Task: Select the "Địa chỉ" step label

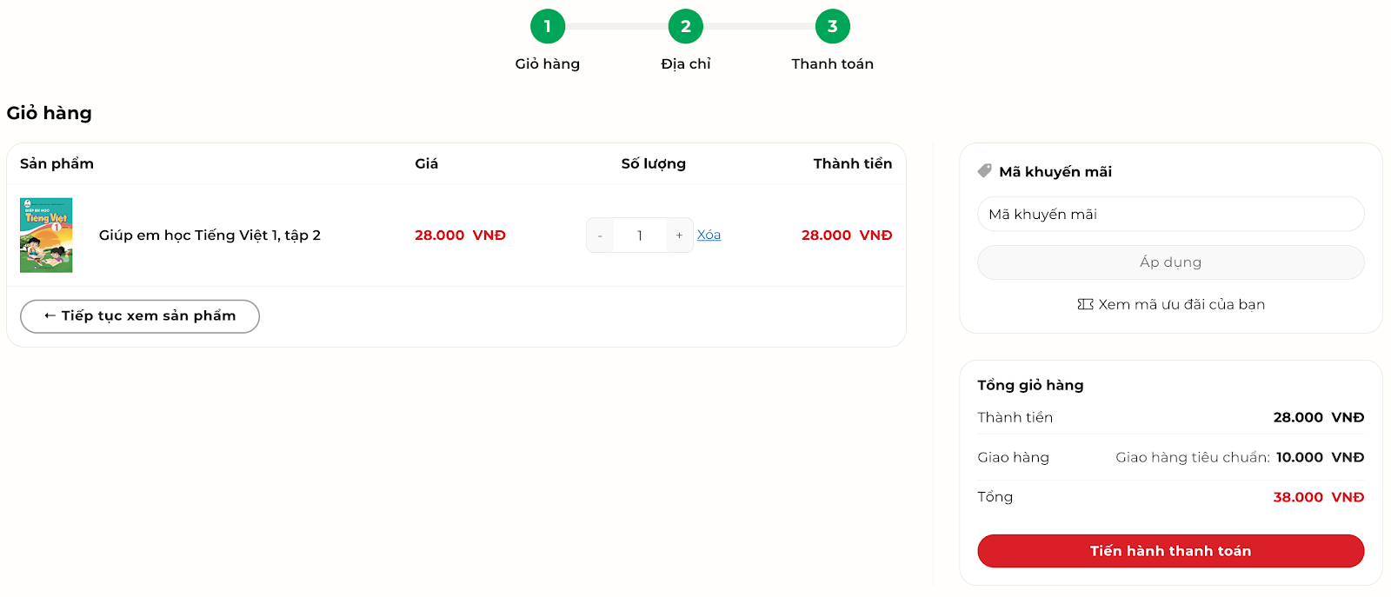Action: pyautogui.click(x=686, y=64)
